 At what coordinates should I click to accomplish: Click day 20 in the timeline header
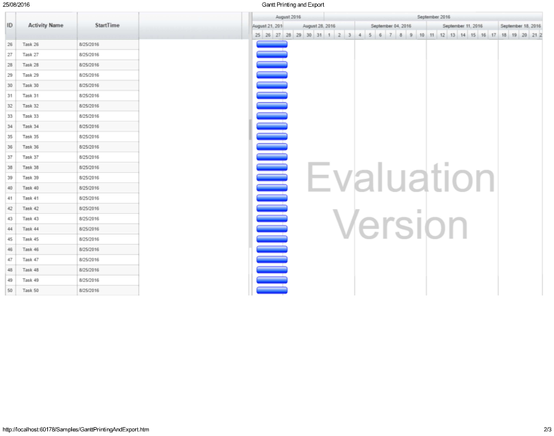point(524,35)
